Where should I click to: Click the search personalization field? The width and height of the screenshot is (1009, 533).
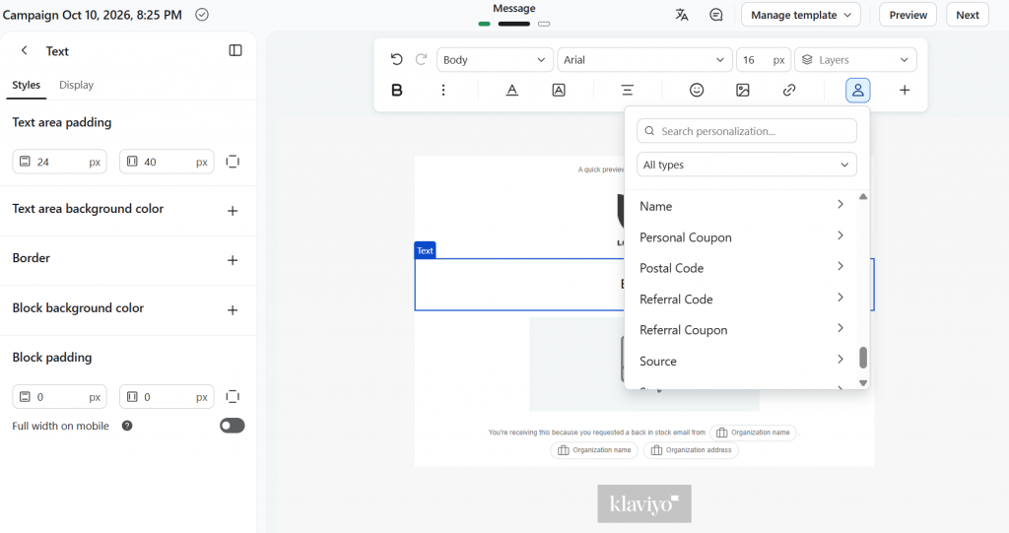point(747,131)
